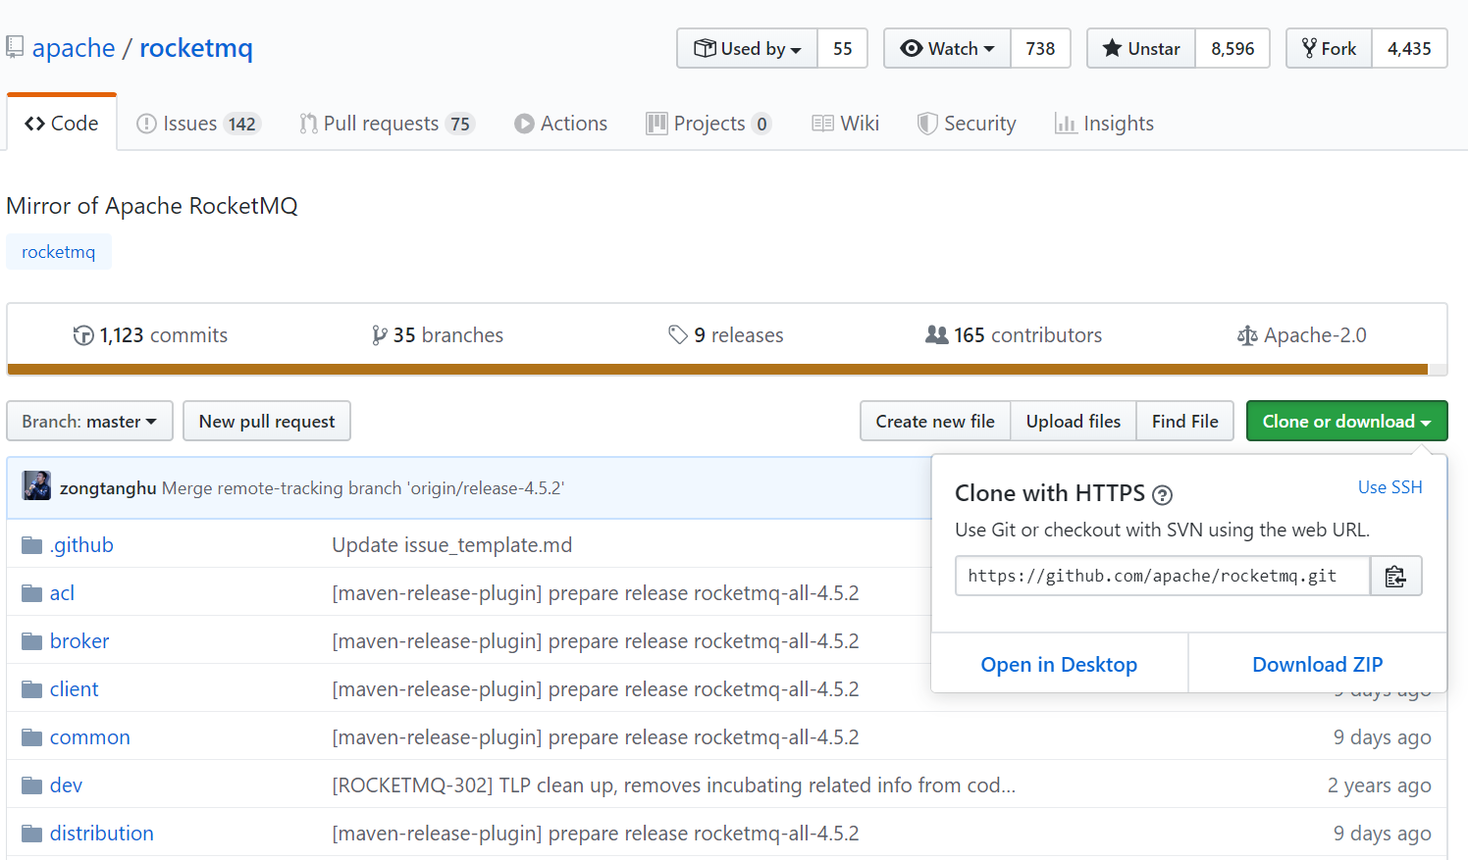1468x860 pixels.
Task: Copy clone URL with the clipboard icon
Action: click(x=1395, y=577)
